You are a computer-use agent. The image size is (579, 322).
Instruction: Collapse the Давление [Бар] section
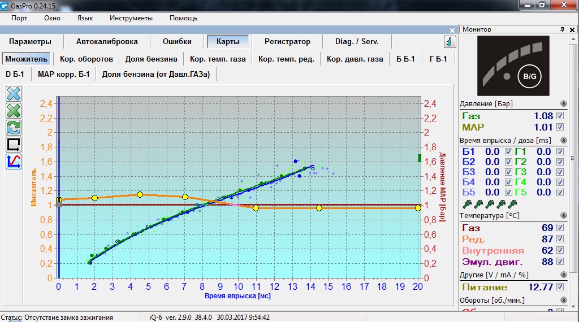(564, 104)
